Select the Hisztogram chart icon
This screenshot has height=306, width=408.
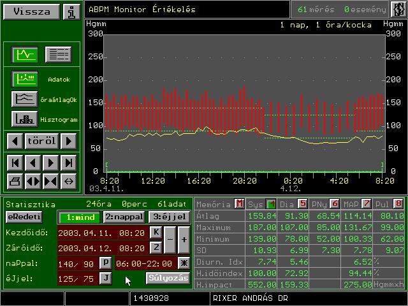tap(25, 119)
